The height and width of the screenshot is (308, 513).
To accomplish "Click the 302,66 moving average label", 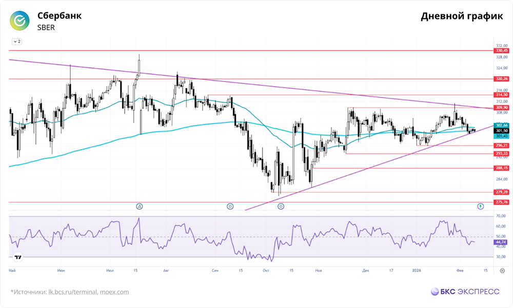I will pos(502,125).
